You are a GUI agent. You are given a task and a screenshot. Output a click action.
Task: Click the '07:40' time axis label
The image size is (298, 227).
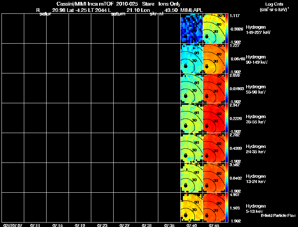[191, 226]
